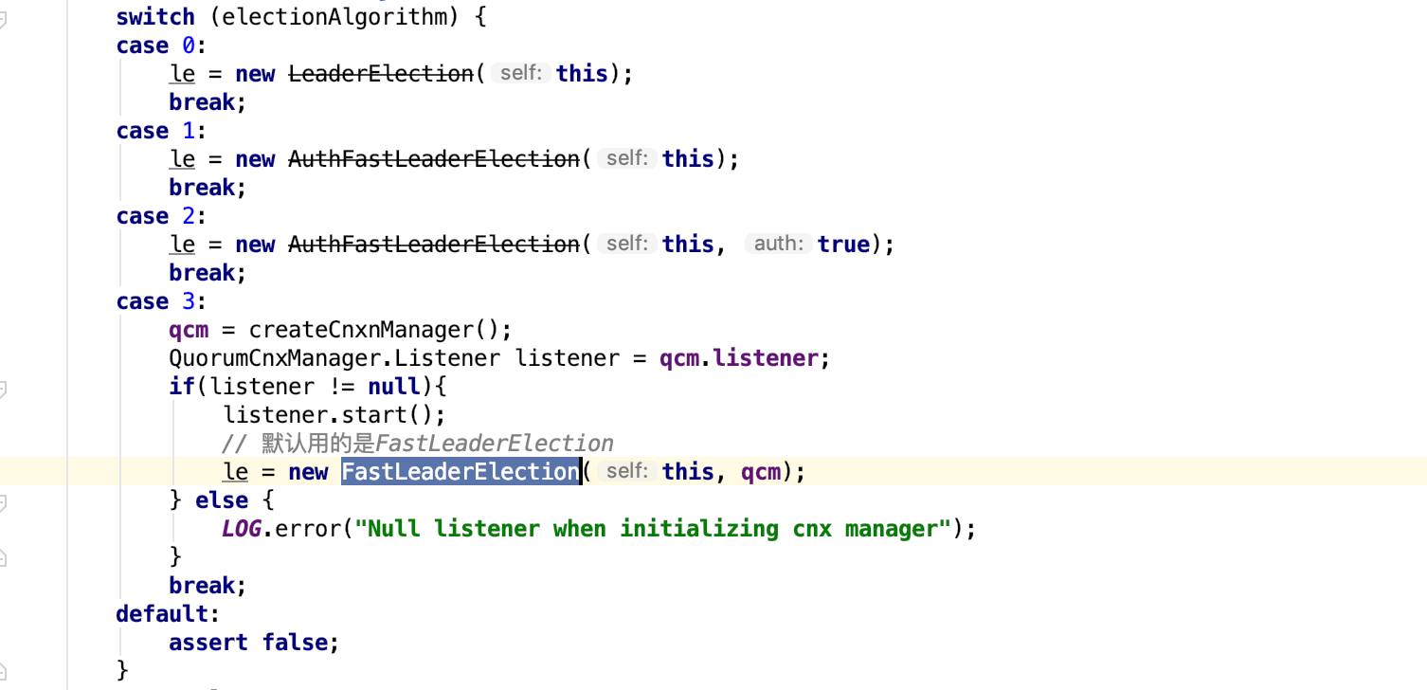Click deprecated LeaderElection class under case 0
The image size is (1427, 690).
coord(381,73)
